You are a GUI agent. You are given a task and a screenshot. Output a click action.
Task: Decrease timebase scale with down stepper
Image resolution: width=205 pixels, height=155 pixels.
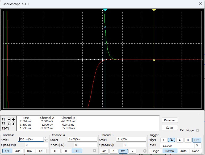(x=46, y=140)
